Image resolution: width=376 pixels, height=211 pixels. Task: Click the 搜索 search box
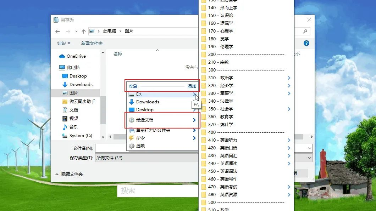158,191
